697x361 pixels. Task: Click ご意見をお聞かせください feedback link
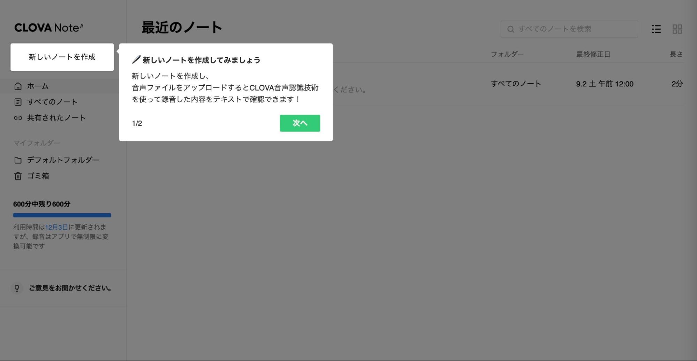click(x=70, y=288)
